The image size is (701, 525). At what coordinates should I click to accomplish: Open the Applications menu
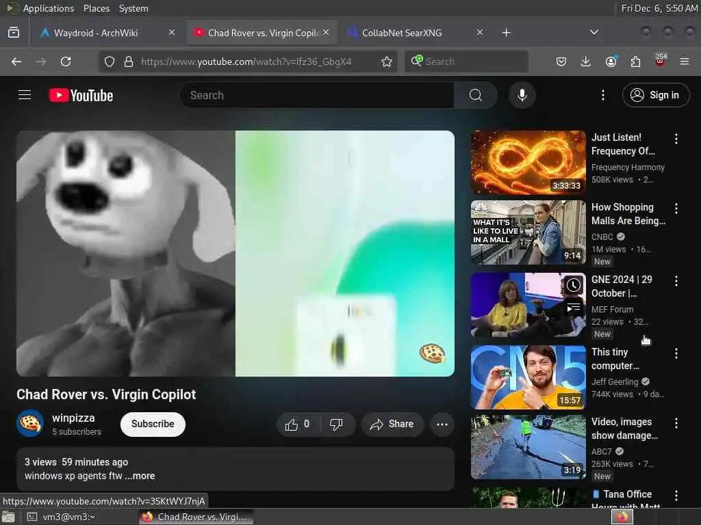point(49,8)
